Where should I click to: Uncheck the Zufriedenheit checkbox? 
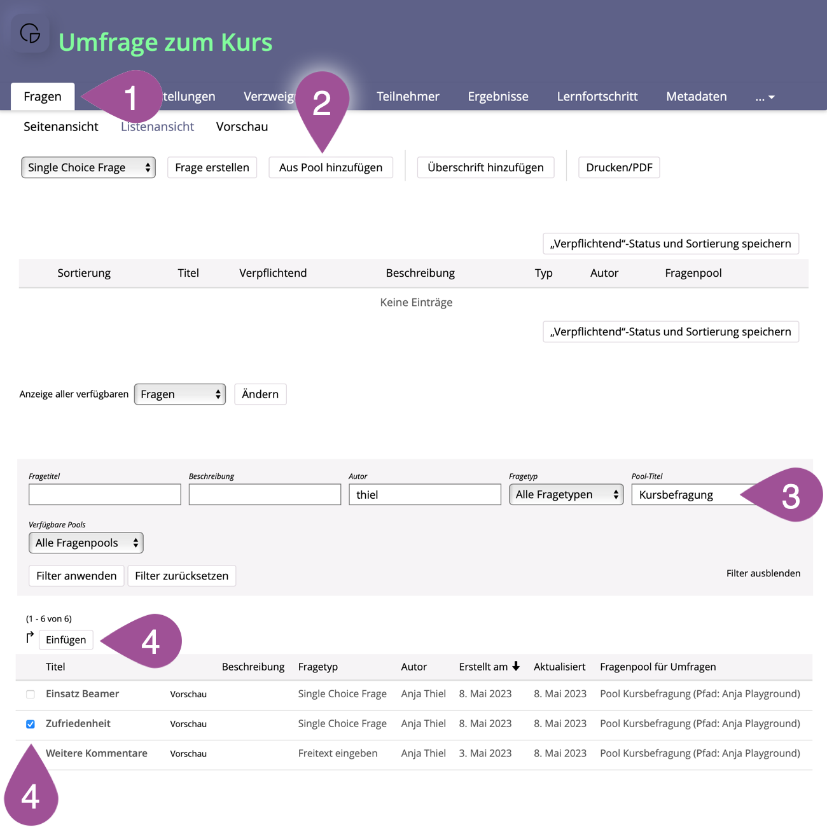(x=31, y=724)
